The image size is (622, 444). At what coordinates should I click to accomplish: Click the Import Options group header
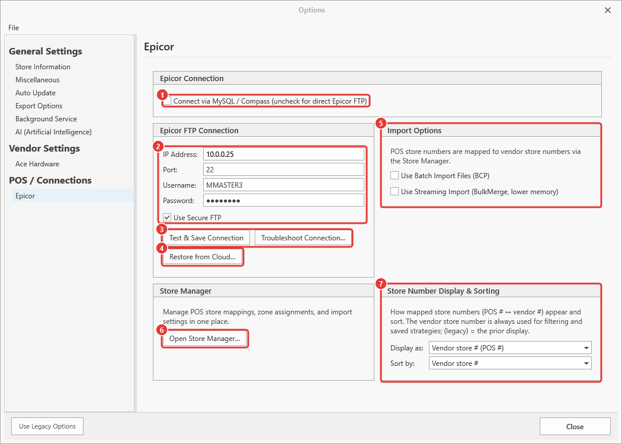pos(414,130)
